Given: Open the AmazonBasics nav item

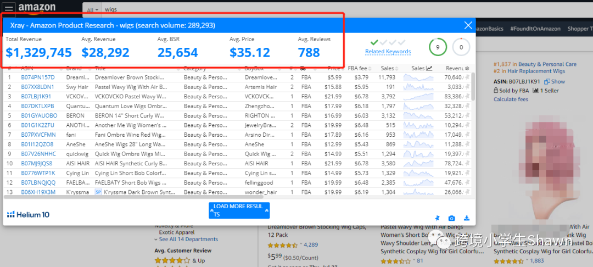Looking at the screenshot, I should 489,29.
